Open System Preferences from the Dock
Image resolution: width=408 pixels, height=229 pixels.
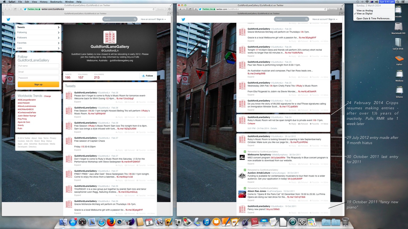coord(302,222)
